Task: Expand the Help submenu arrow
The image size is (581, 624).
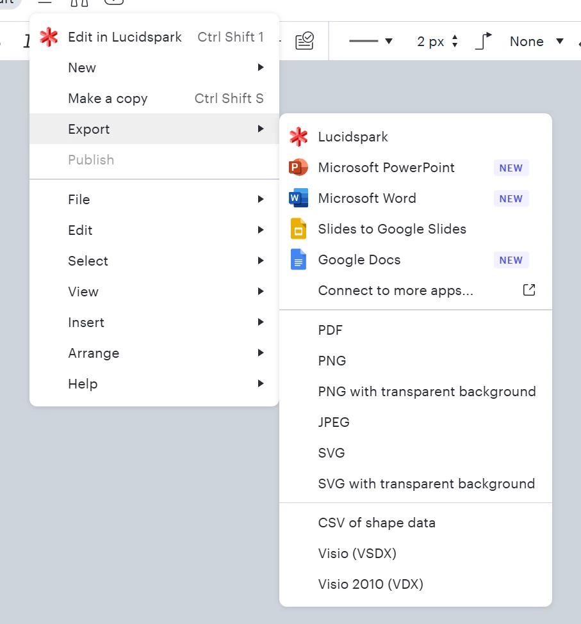Action: (x=261, y=383)
